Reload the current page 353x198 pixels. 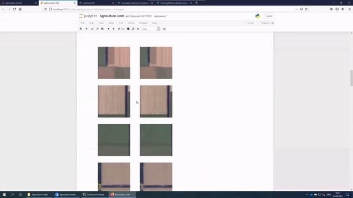pos(15,9)
